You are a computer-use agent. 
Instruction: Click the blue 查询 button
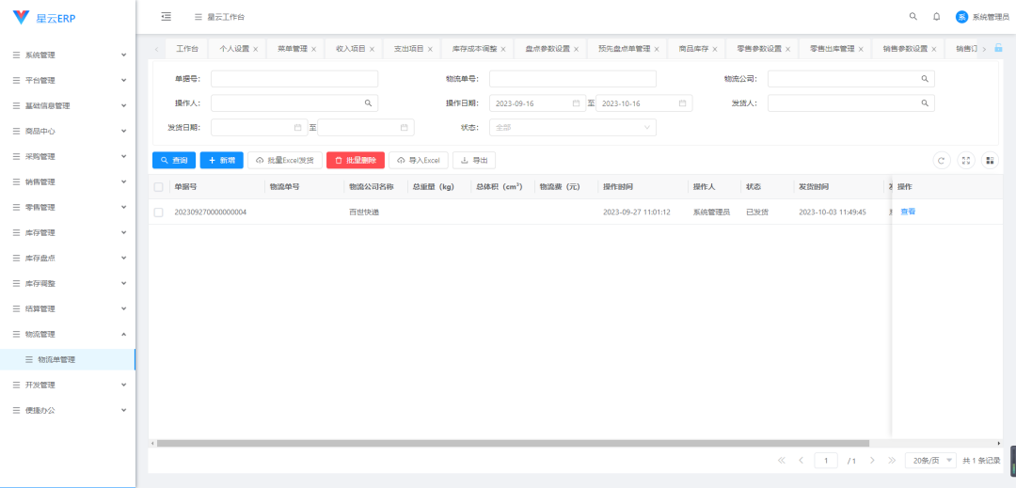[x=174, y=161]
